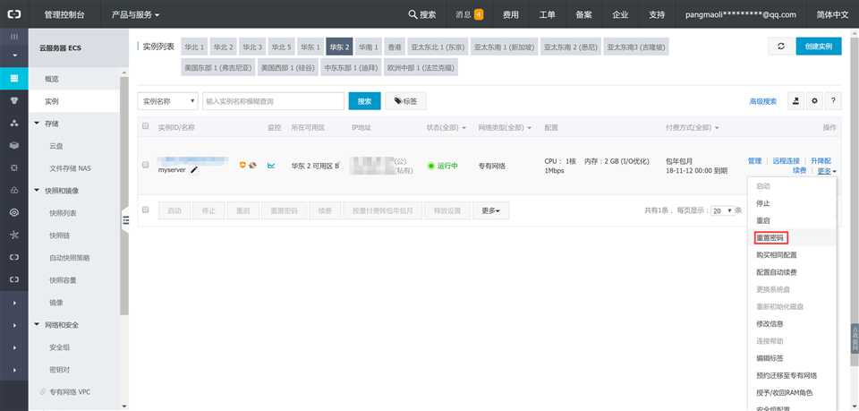Click the refresh instance list icon

point(781,47)
